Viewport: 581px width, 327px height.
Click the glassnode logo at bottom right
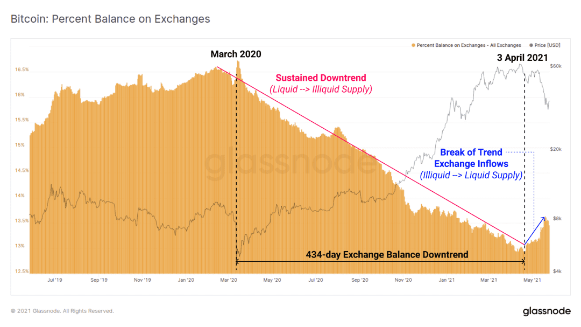click(547, 311)
